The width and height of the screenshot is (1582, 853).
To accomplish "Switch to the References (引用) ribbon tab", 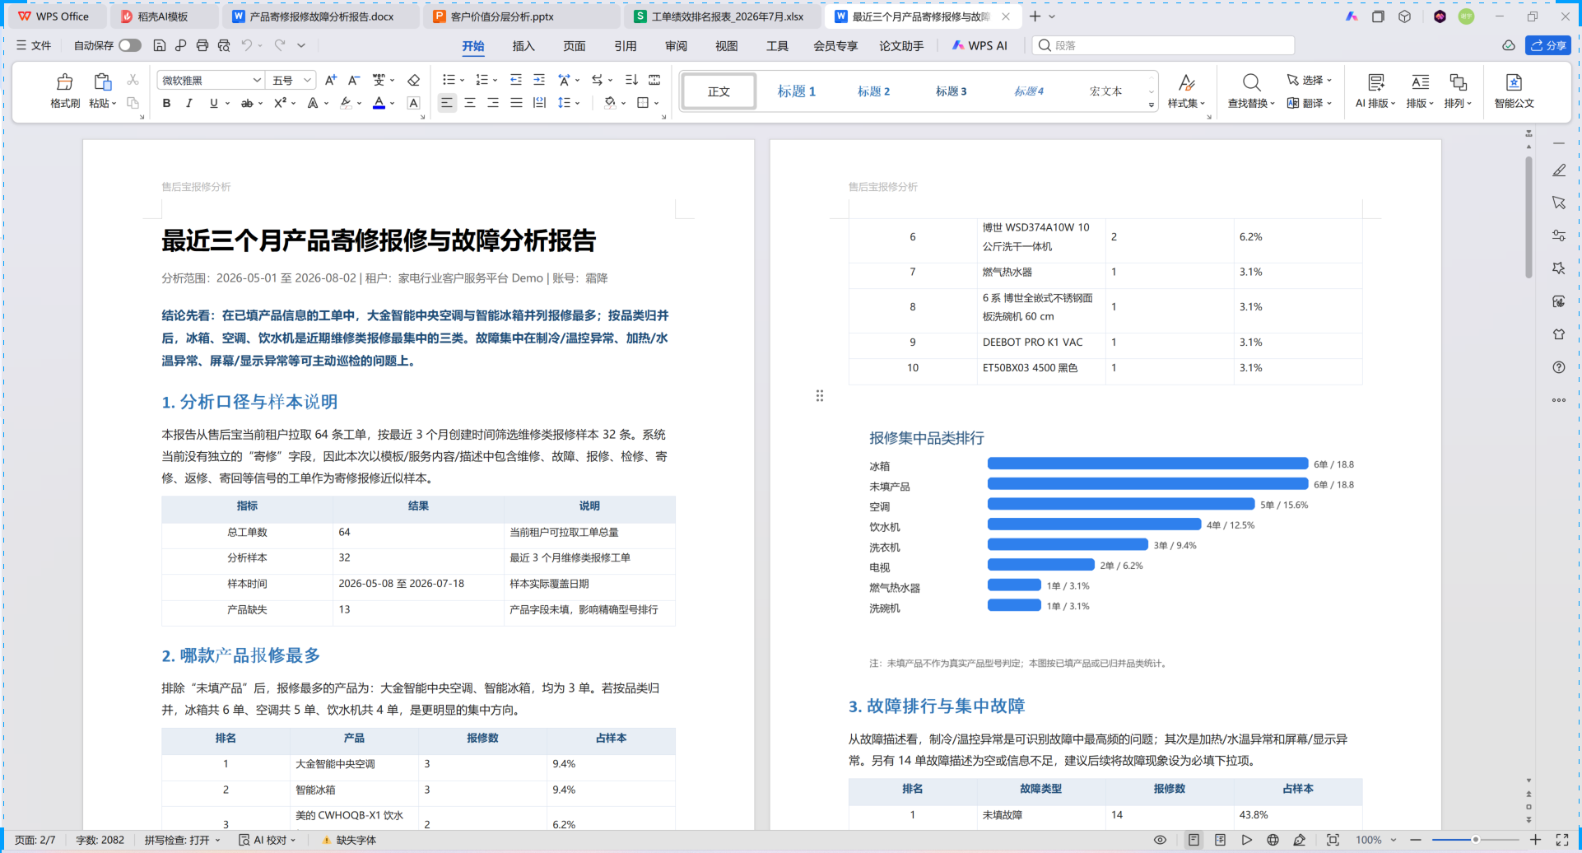I will point(626,46).
